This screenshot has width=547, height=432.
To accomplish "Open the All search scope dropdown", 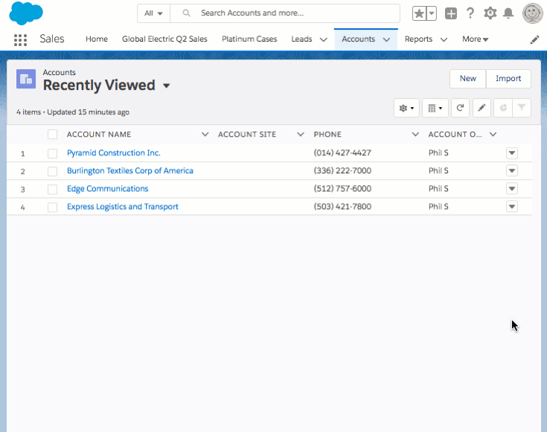I will point(153,13).
